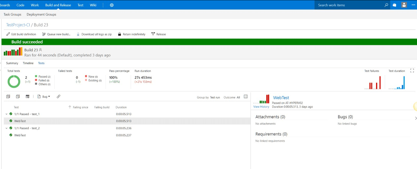Click the column options icon
This screenshot has width=417, height=169.
pos(28,96)
